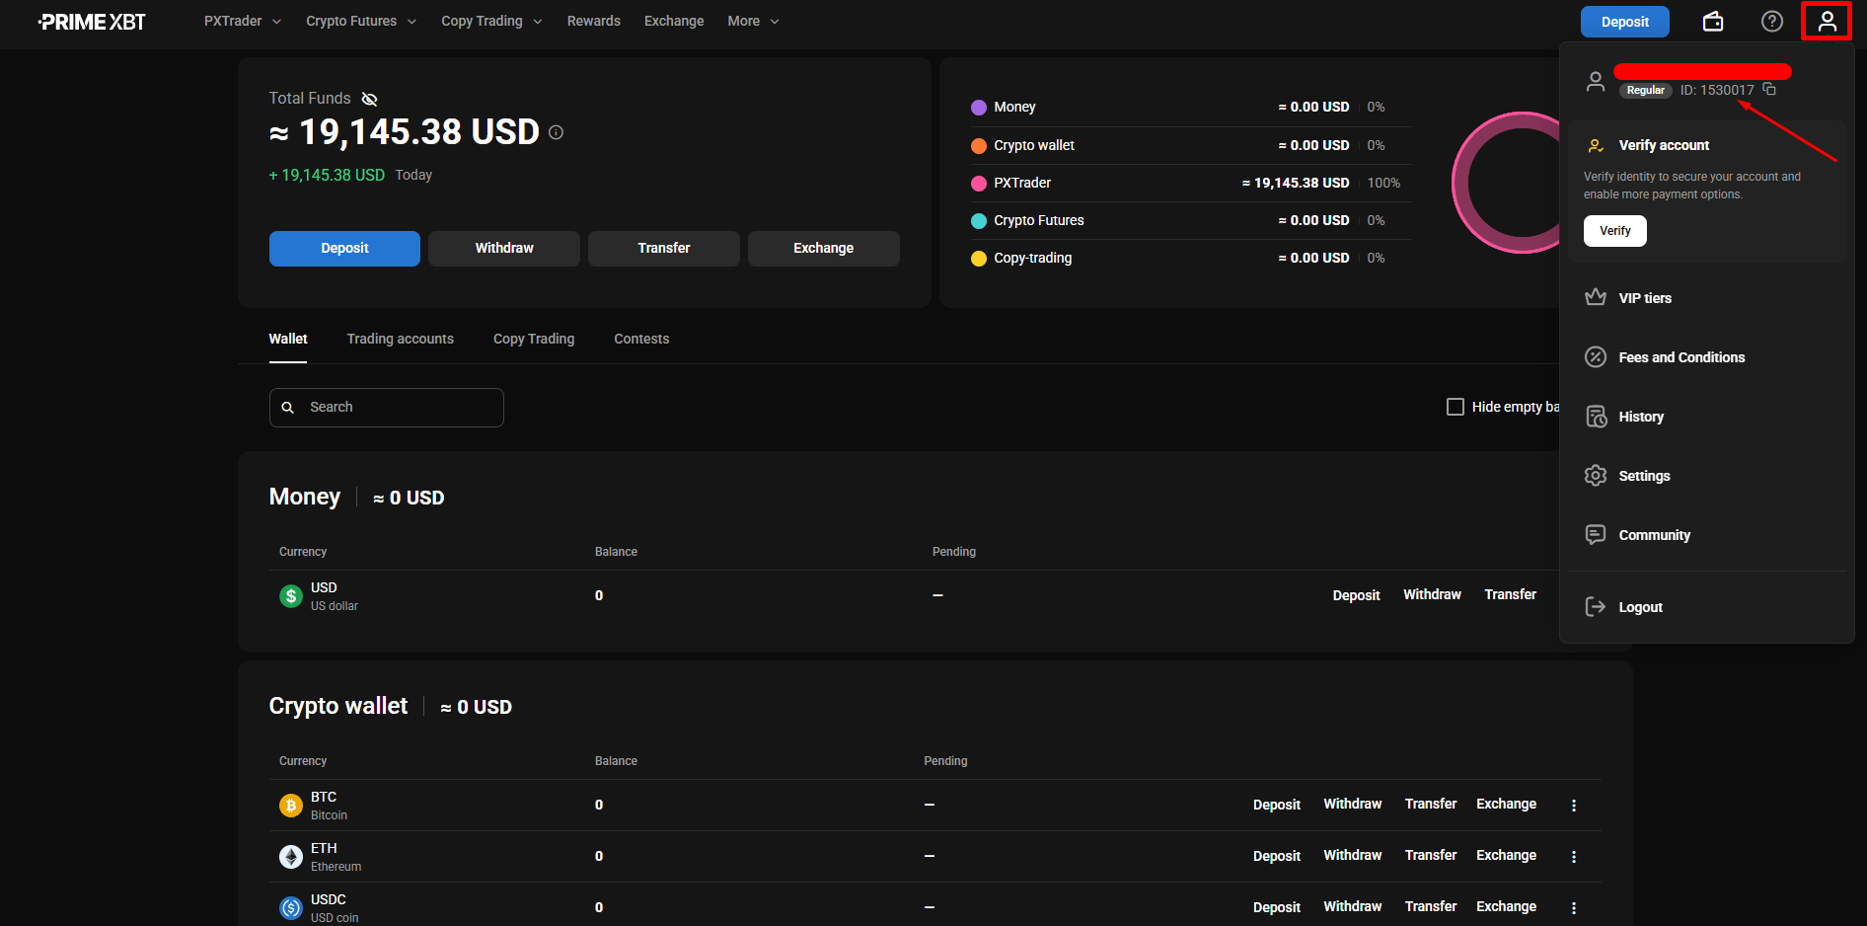
Task: Click the blue Deposit button in header
Action: click(x=1625, y=22)
